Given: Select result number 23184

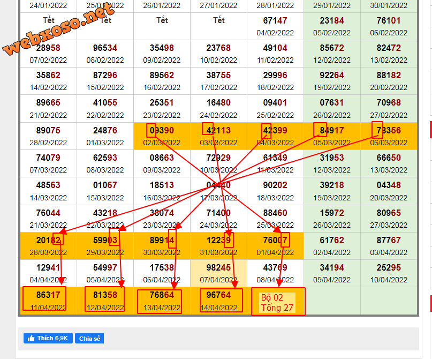Looking at the screenshot, I should point(332,20).
